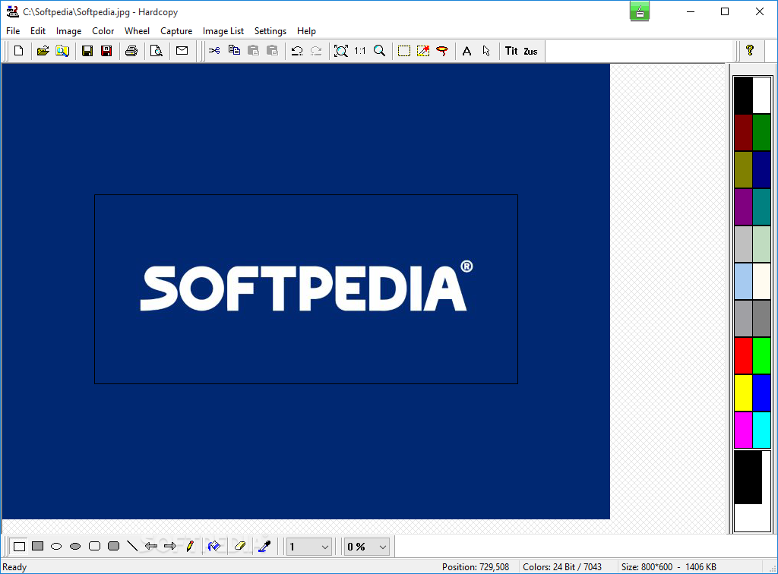Select the eraser tool
This screenshot has height=574, width=778.
(239, 546)
